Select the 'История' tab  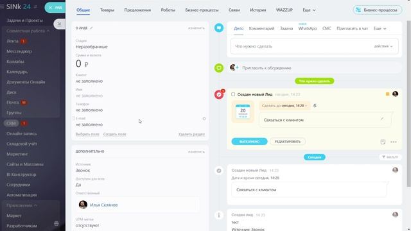[x=258, y=10]
